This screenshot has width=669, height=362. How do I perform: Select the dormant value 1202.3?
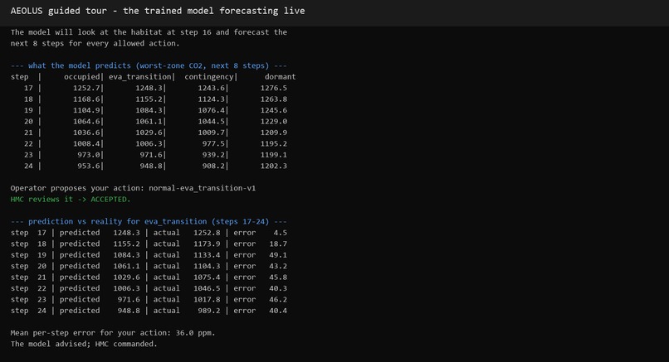(x=274, y=166)
